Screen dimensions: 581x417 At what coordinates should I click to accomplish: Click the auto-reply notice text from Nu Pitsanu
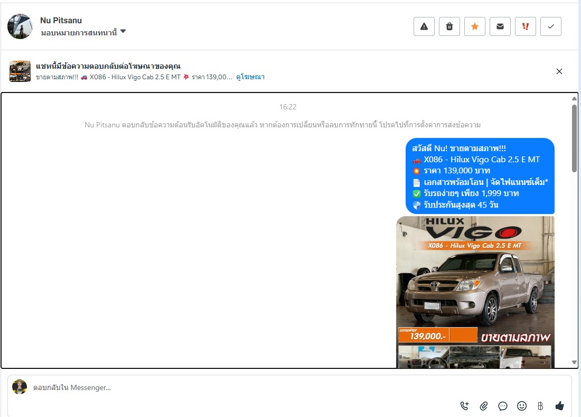[x=283, y=125]
